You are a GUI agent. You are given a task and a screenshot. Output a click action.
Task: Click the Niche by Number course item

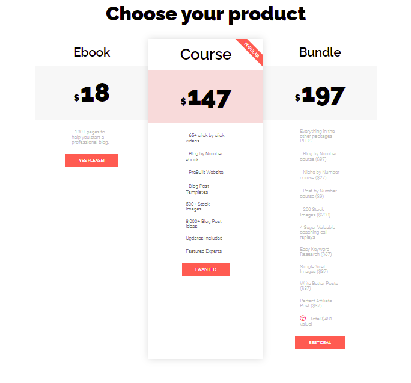click(x=320, y=175)
